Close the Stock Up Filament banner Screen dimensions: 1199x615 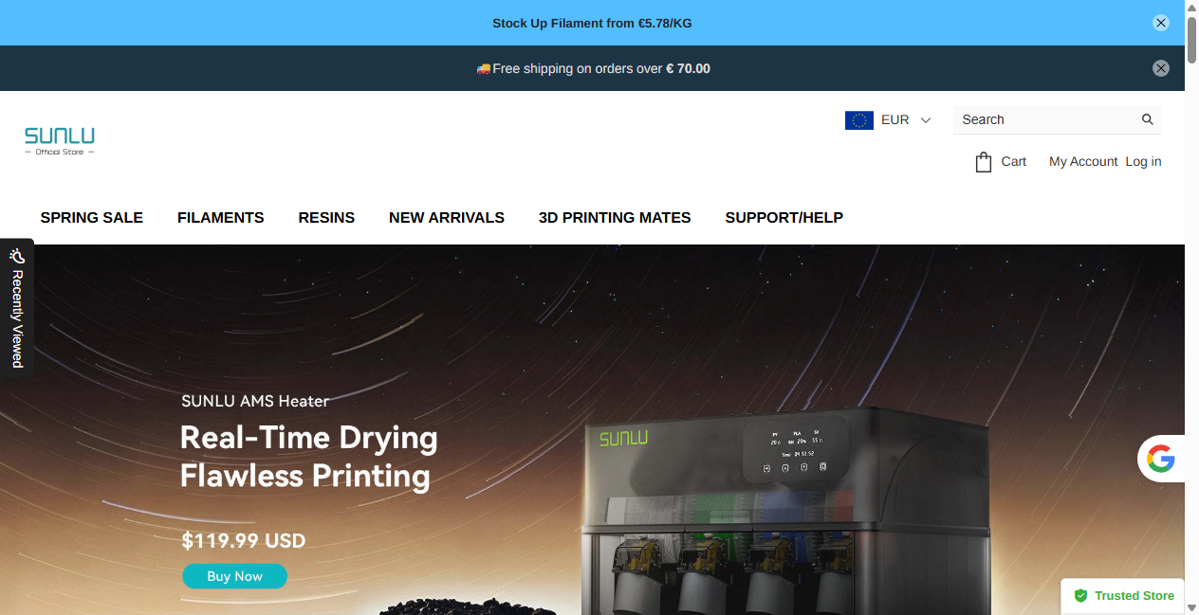point(1161,23)
